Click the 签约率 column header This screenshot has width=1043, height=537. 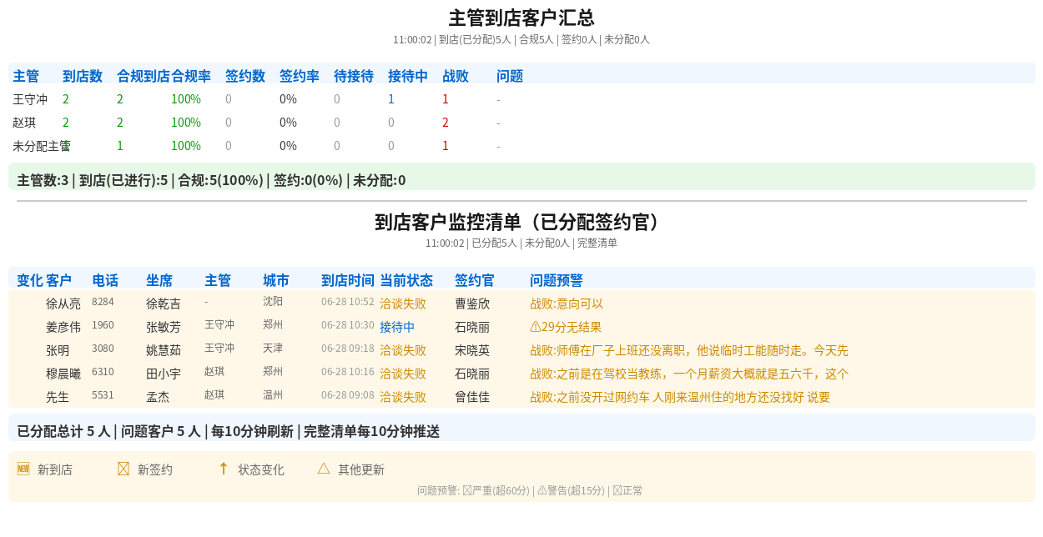(300, 76)
